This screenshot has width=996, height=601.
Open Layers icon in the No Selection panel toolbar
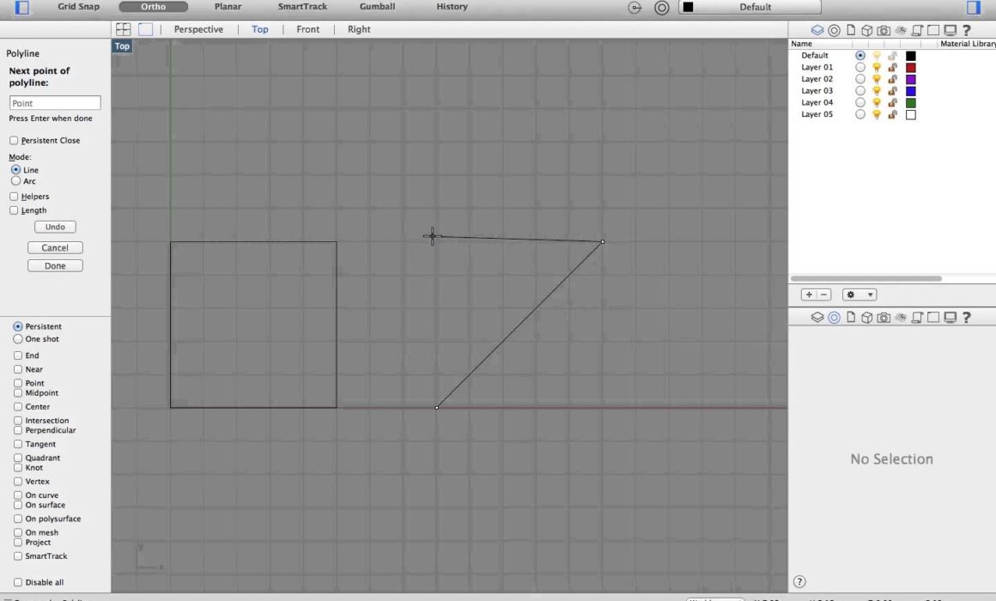tap(817, 317)
